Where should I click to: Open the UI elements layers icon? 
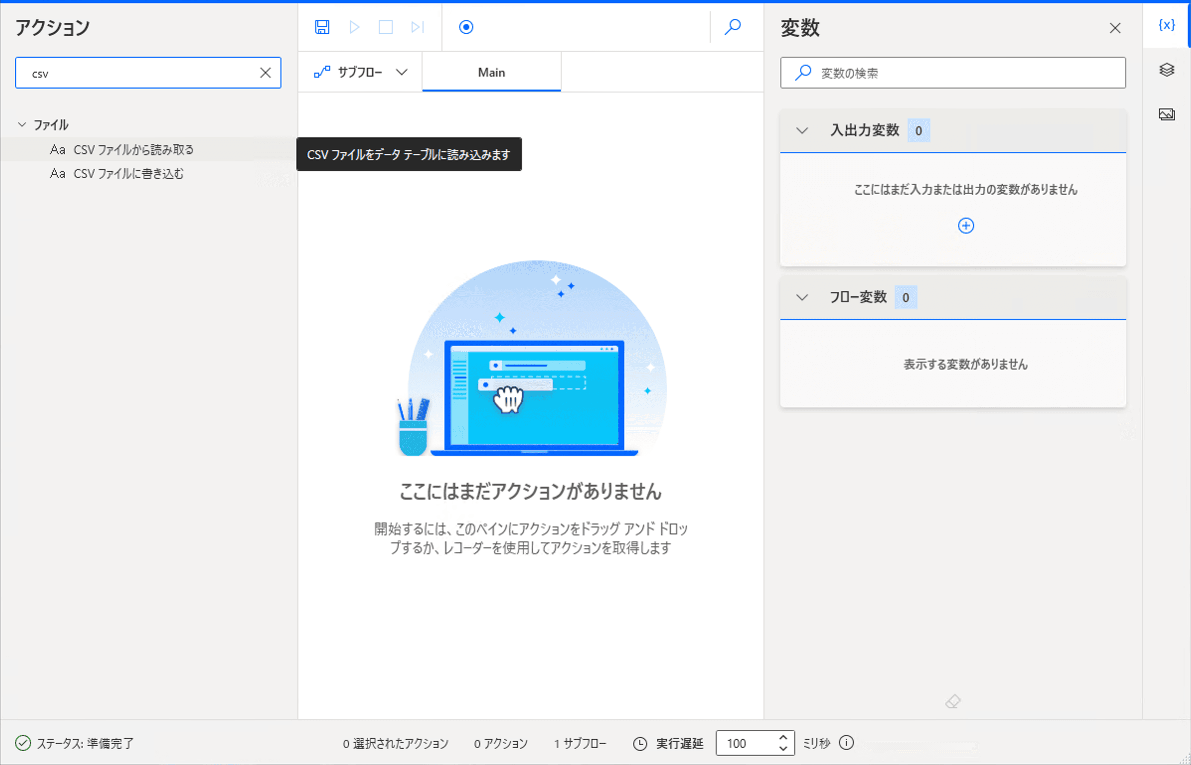1167,70
